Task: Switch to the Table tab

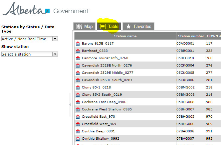Action: pos(109,27)
